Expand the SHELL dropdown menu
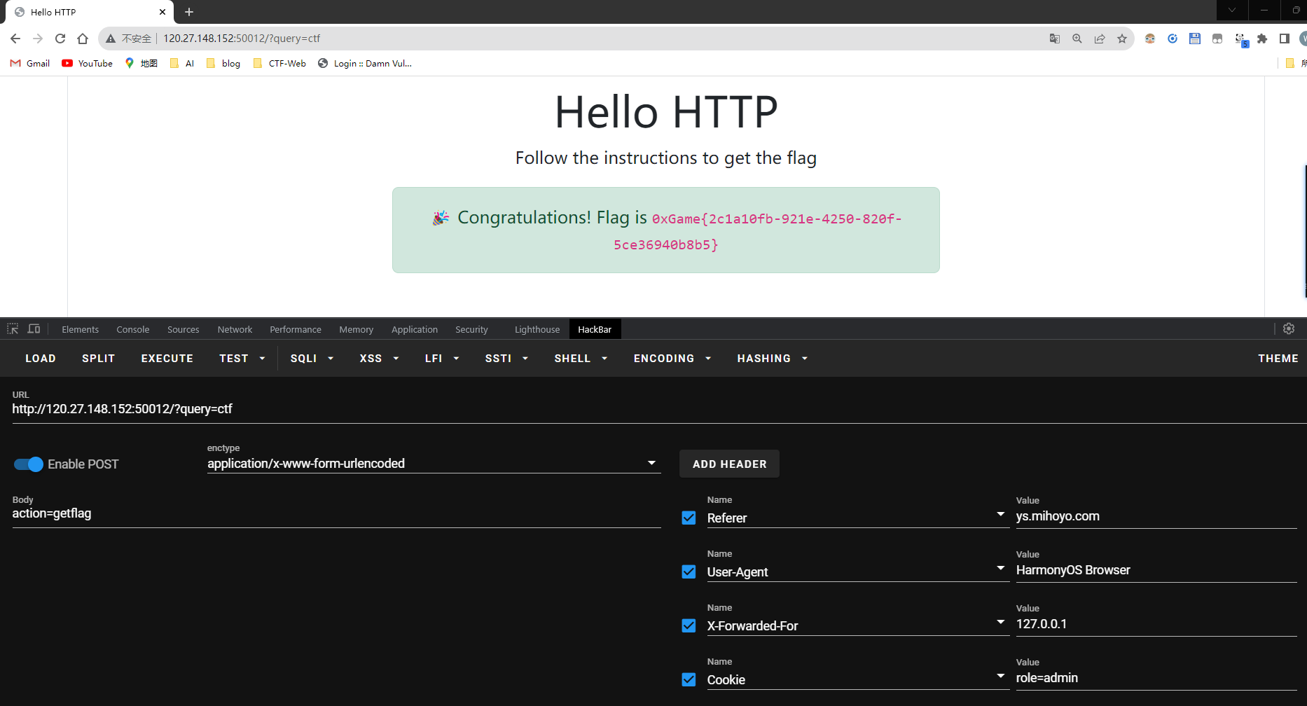Screen dimensions: 1307x706 tap(581, 358)
